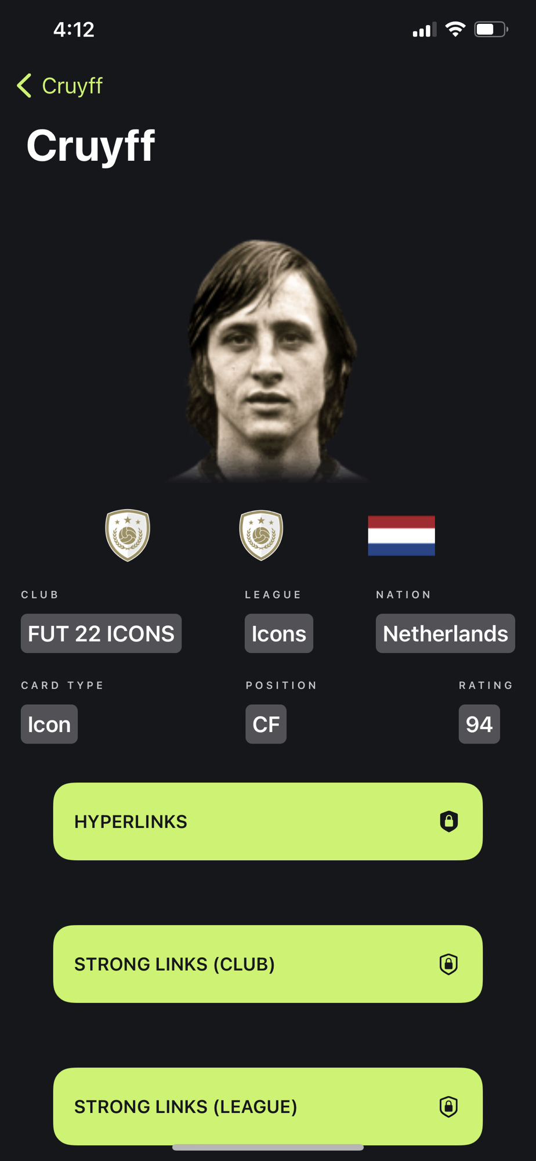Go back to Cruyff list
536x1161 pixels.
pyautogui.click(x=60, y=86)
